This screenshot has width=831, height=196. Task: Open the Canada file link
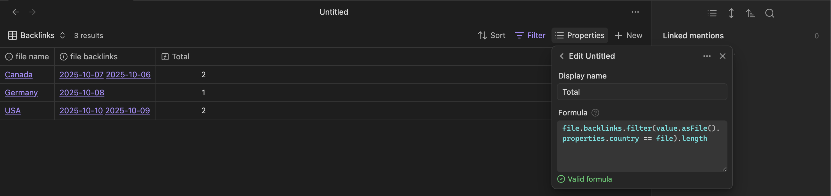[19, 75]
